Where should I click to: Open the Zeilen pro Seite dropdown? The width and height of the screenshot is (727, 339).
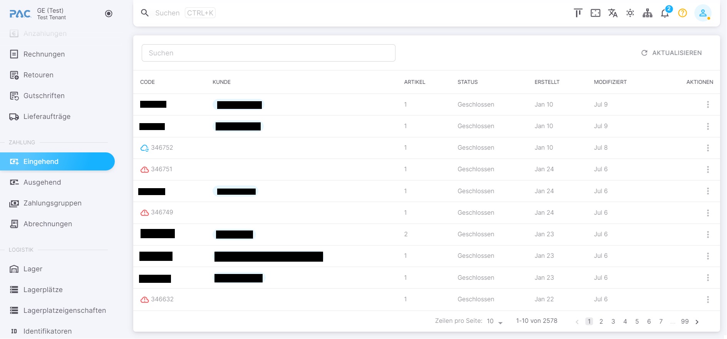click(x=495, y=321)
